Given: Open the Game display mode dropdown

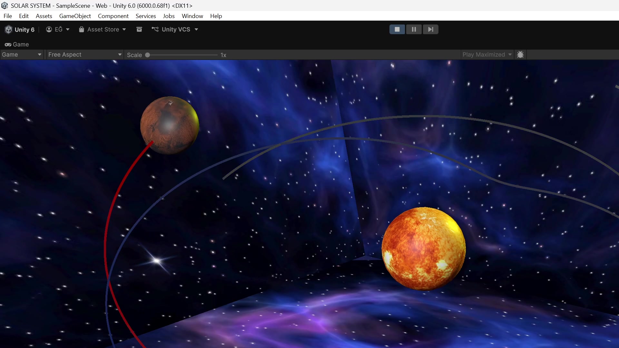Looking at the screenshot, I should (x=22, y=54).
